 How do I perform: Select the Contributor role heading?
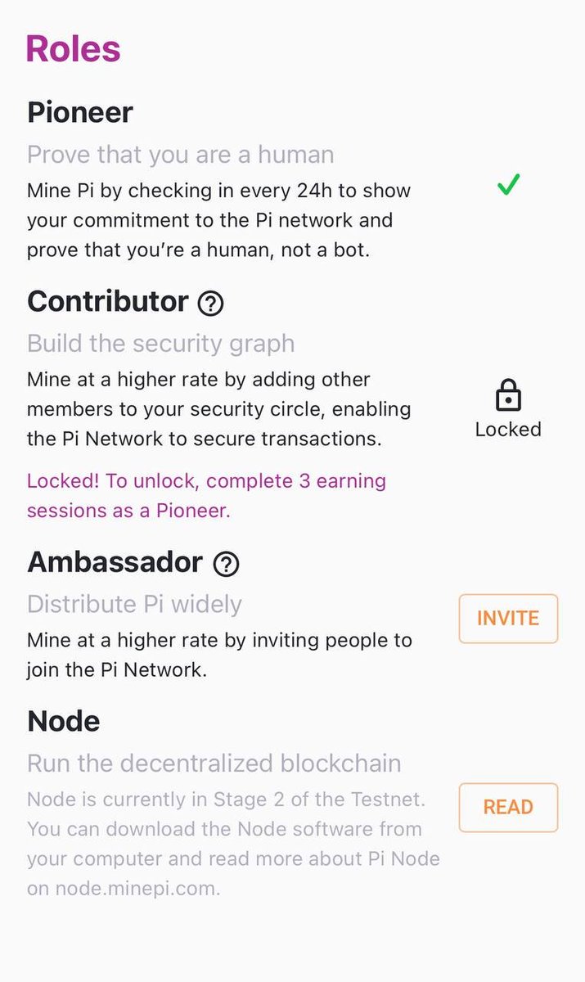pyautogui.click(x=108, y=302)
